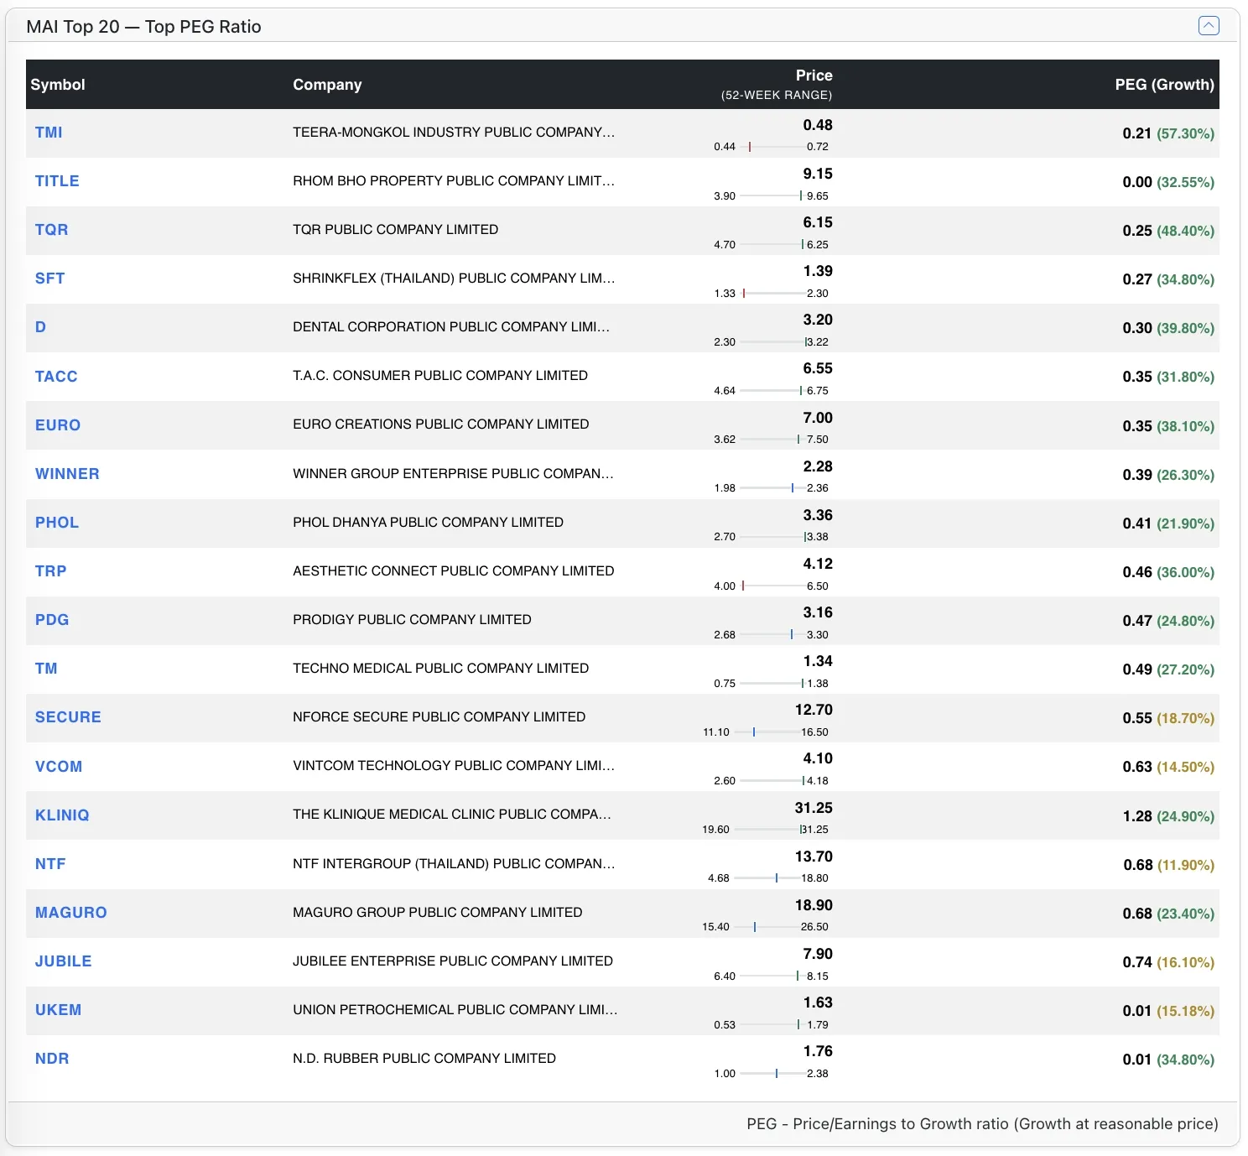Open the NTF stock symbol link
The height and width of the screenshot is (1156, 1248).
pyautogui.click(x=50, y=864)
